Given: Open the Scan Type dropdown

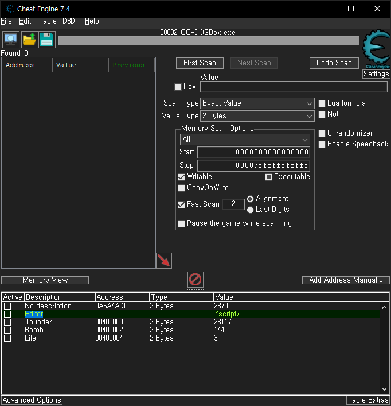Looking at the screenshot, I should click(x=257, y=103).
